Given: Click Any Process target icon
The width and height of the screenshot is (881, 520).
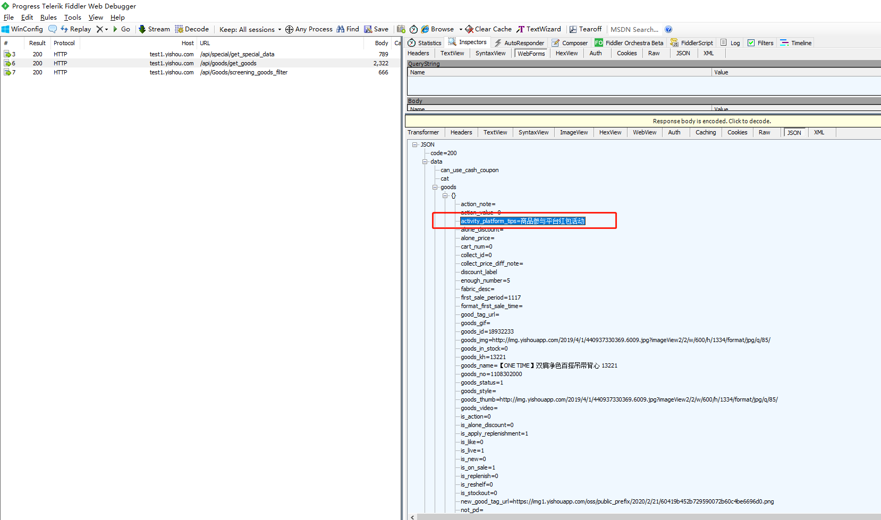Looking at the screenshot, I should [x=289, y=29].
